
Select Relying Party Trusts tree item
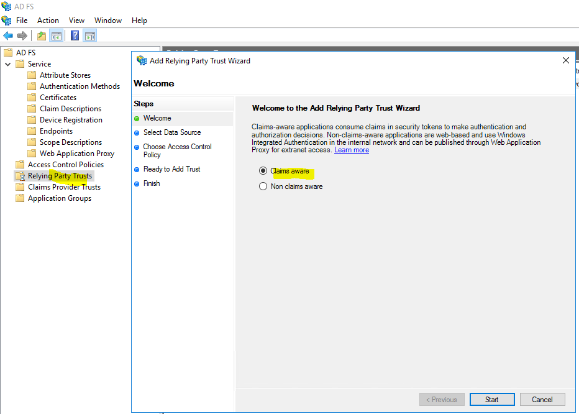coord(60,176)
